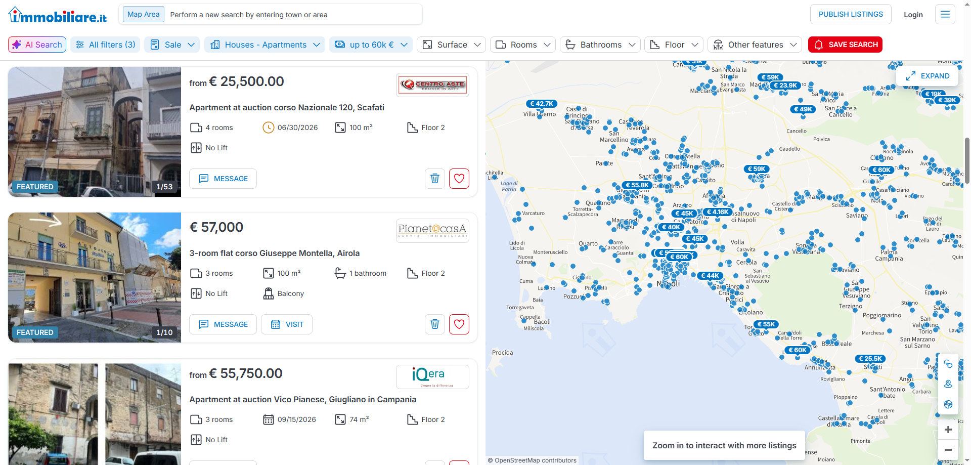The height and width of the screenshot is (465, 971).
Task: Click the page vertical scrollbar
Action: 967,160
